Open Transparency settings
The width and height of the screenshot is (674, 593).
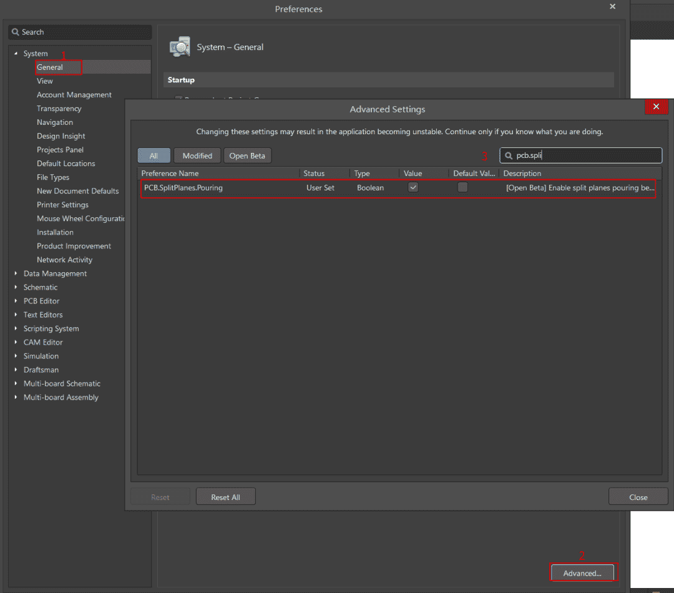pyautogui.click(x=59, y=109)
